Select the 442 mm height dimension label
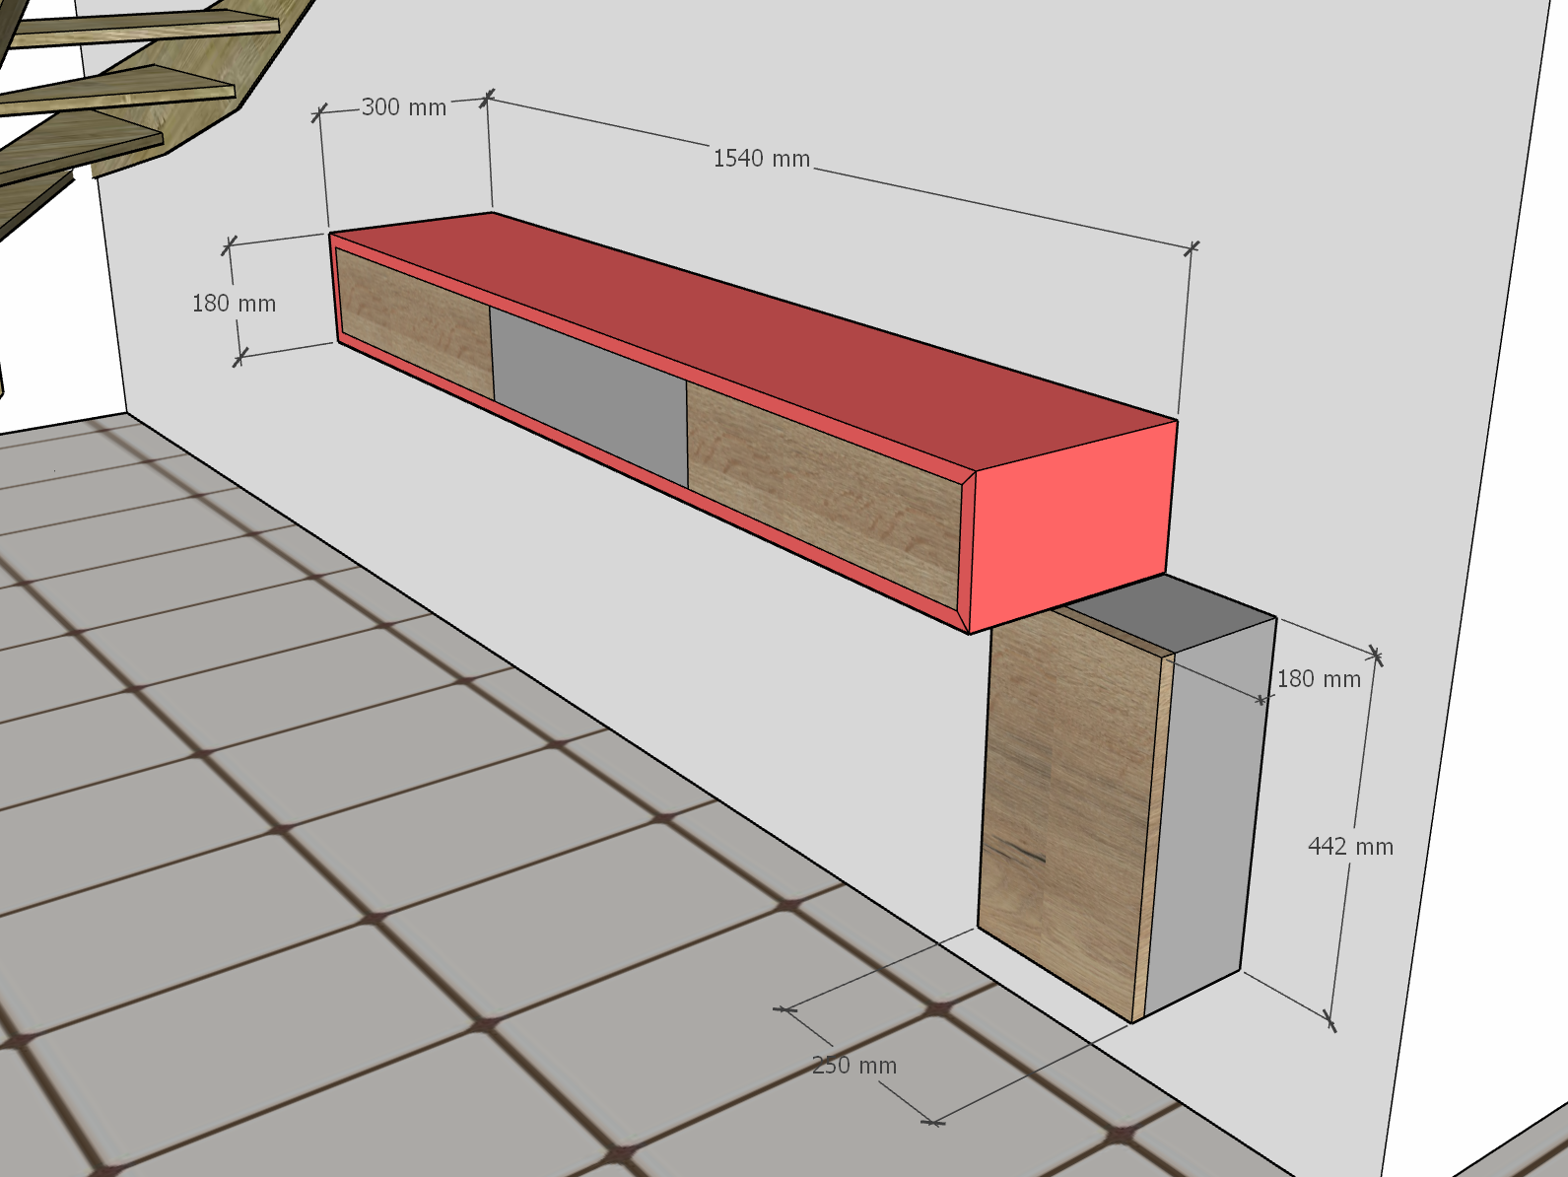The image size is (1568, 1177). coord(1350,847)
